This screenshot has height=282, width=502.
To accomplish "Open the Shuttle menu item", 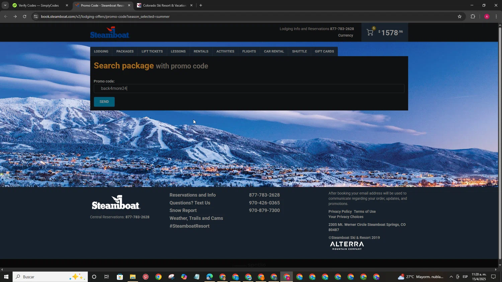I will coord(299,51).
